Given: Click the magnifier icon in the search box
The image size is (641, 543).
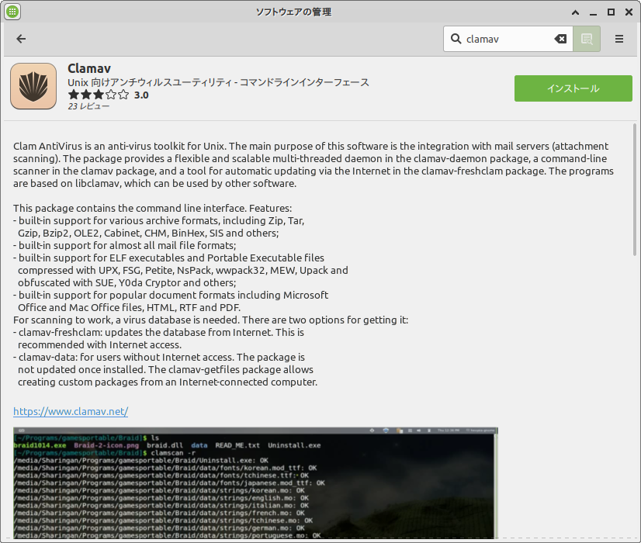Looking at the screenshot, I should click(456, 39).
